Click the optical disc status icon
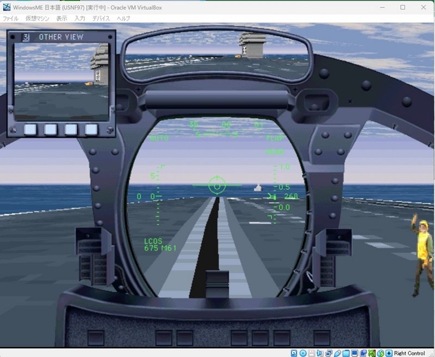Image resolution: width=435 pixels, height=357 pixels. [x=303, y=353]
